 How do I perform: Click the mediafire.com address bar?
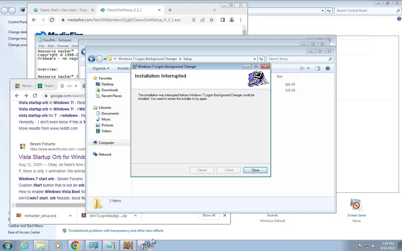pos(124,20)
